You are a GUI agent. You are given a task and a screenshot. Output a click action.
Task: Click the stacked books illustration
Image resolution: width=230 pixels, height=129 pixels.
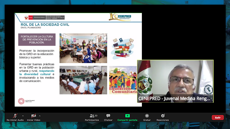tap(122, 48)
